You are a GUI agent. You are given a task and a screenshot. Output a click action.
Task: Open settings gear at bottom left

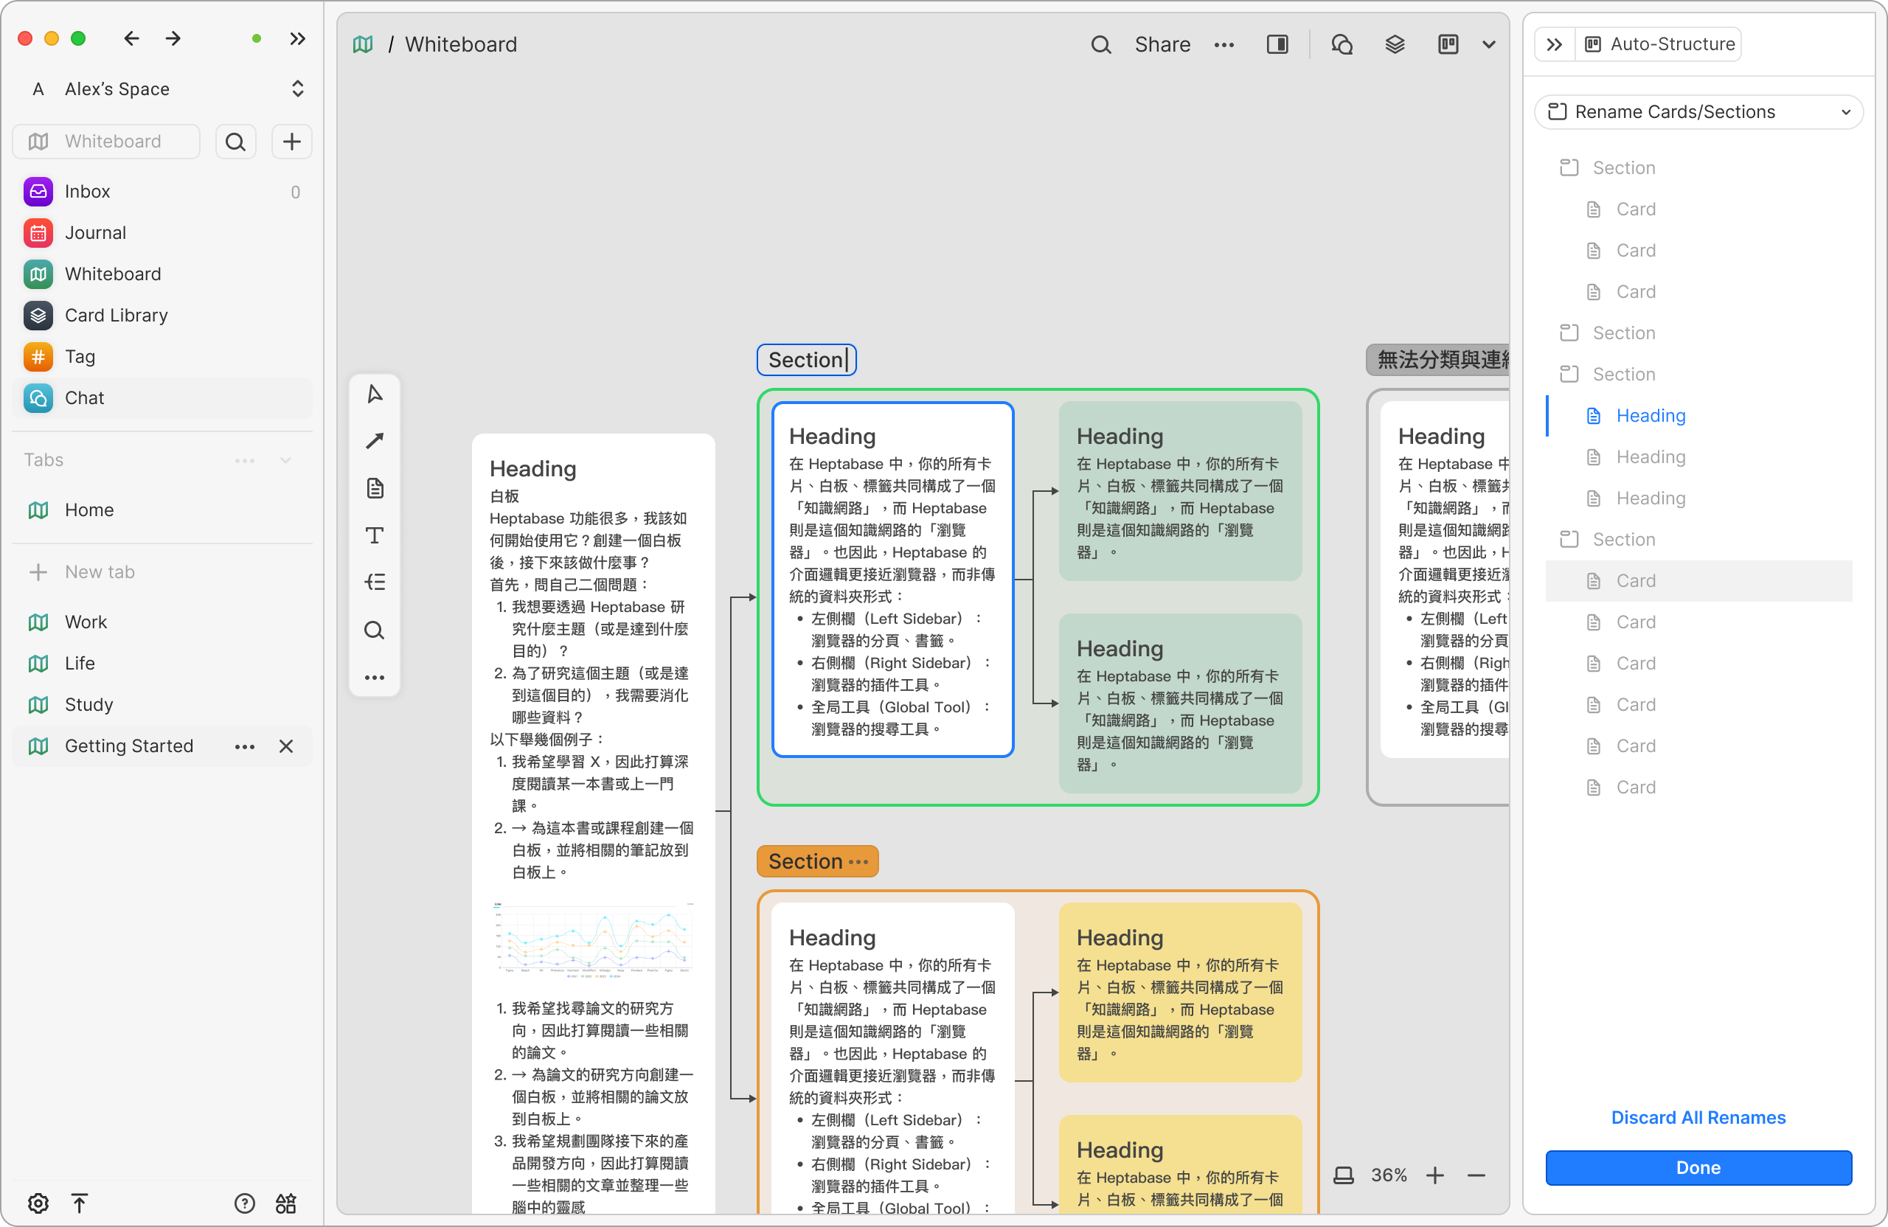point(38,1203)
